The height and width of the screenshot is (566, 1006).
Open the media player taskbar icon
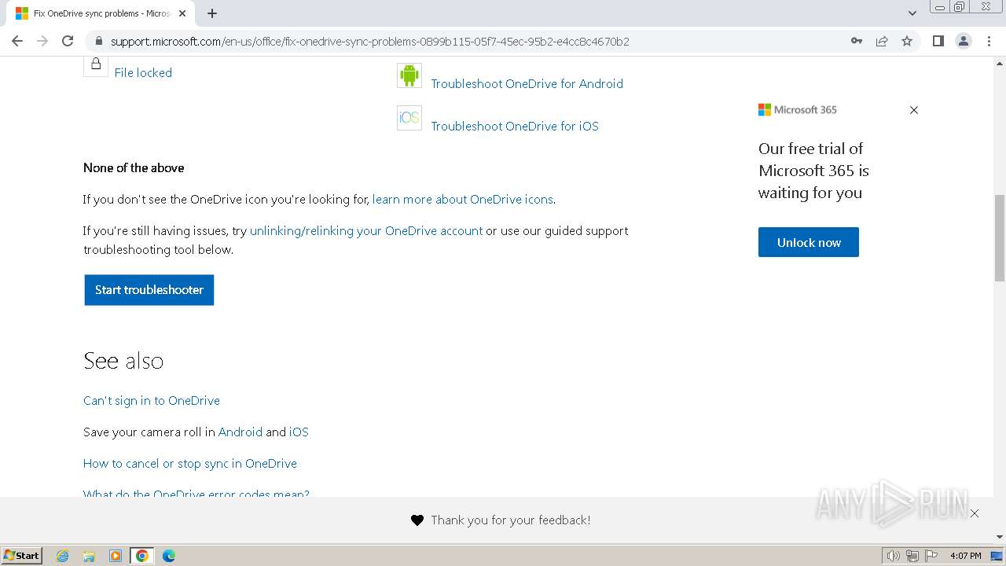[116, 556]
